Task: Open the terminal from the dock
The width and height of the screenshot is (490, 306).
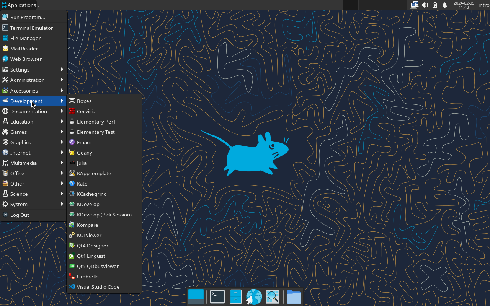Action: coord(217,296)
